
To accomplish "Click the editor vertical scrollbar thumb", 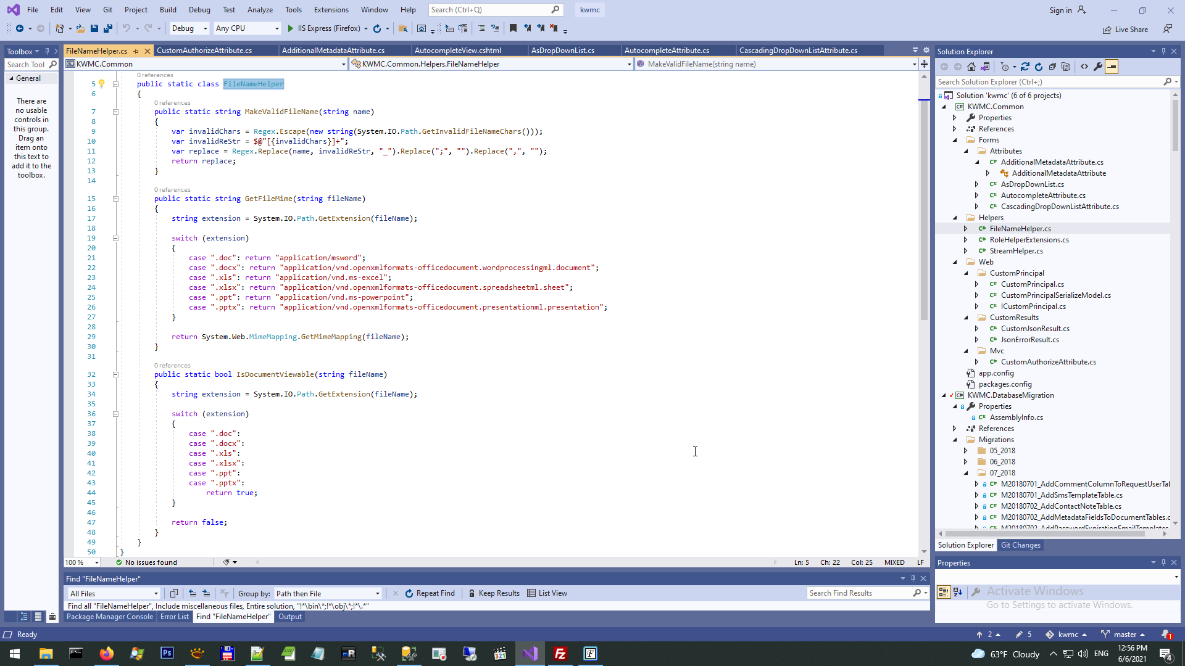I will click(x=924, y=210).
